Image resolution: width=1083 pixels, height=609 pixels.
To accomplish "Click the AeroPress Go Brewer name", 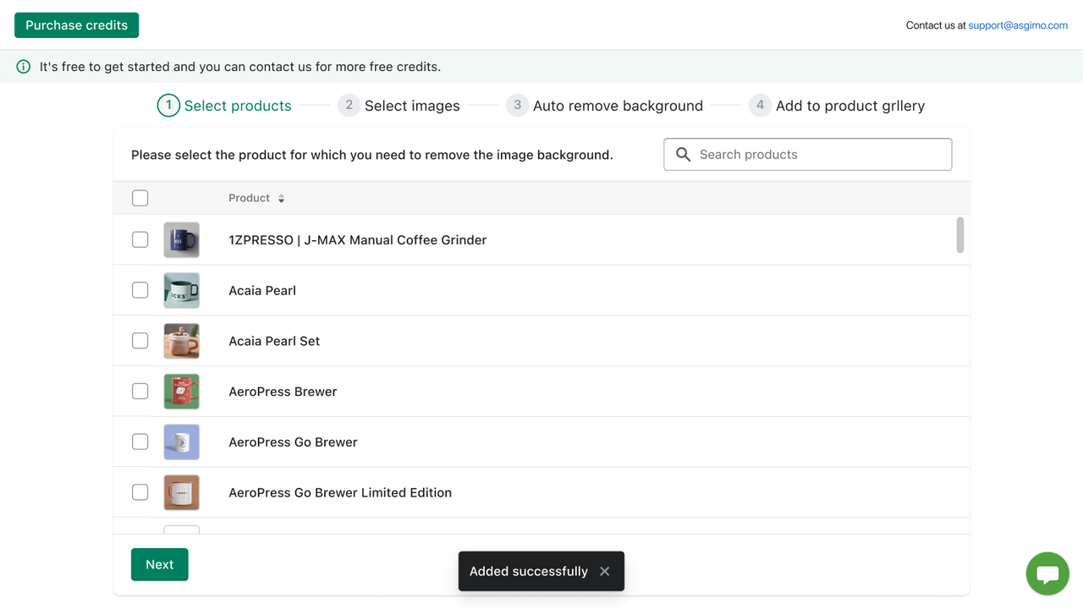I will click(293, 442).
